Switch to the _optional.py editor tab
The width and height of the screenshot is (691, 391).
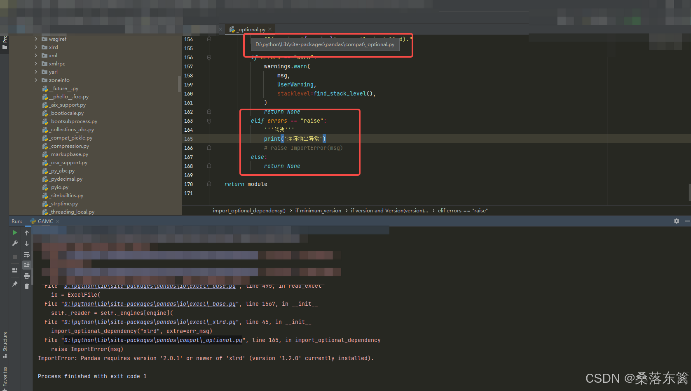tap(249, 29)
